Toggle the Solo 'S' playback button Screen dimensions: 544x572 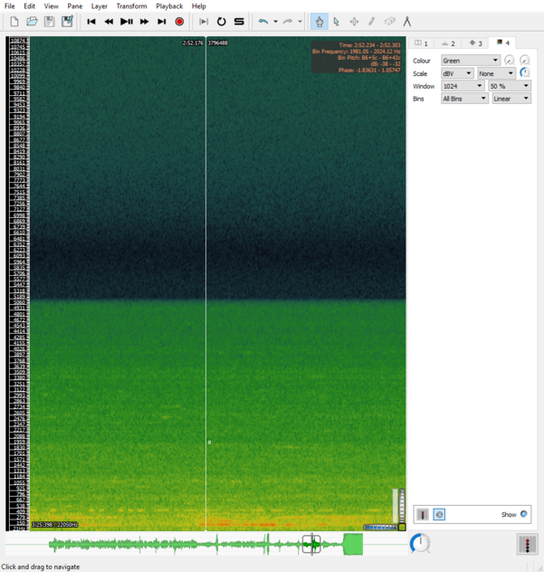[x=239, y=21]
